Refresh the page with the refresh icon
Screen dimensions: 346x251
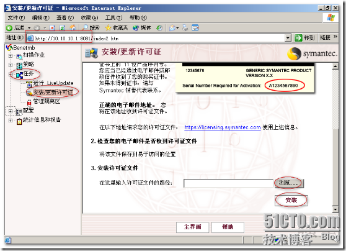click(63, 28)
